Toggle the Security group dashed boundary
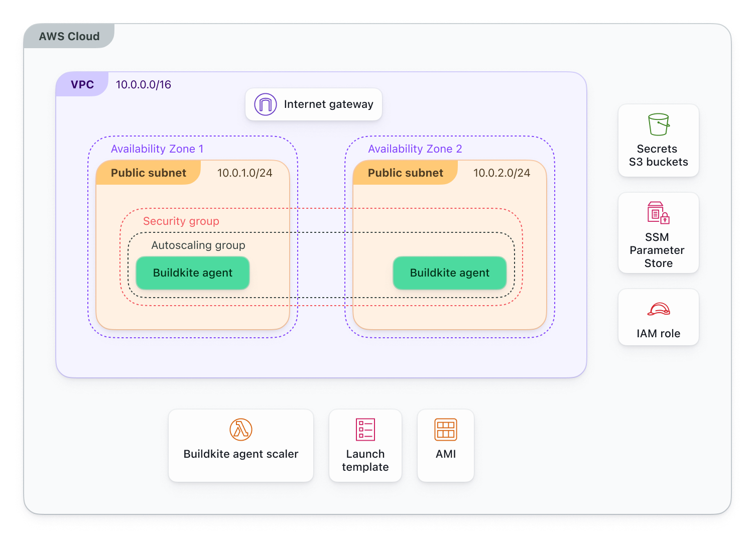 [181, 221]
